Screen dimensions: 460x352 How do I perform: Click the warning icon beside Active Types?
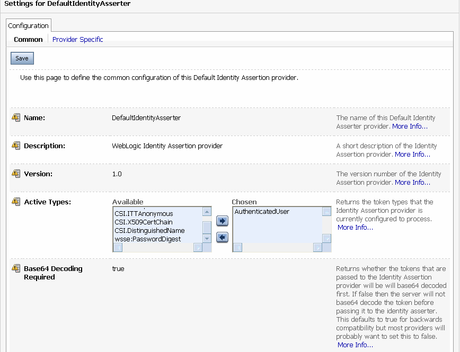[x=16, y=202]
